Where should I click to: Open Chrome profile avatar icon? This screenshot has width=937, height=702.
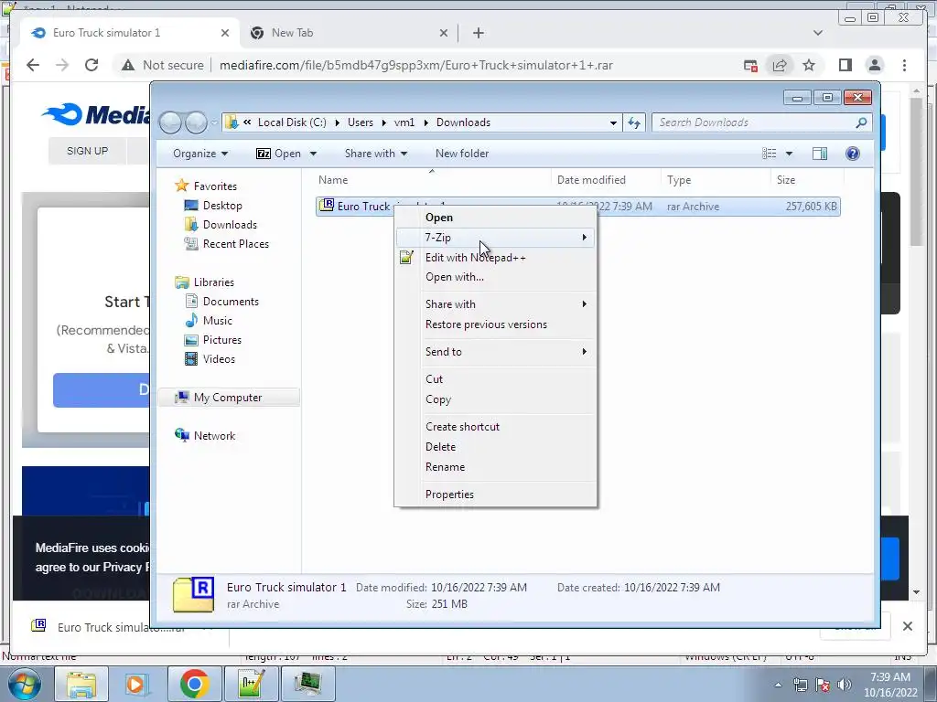(875, 65)
